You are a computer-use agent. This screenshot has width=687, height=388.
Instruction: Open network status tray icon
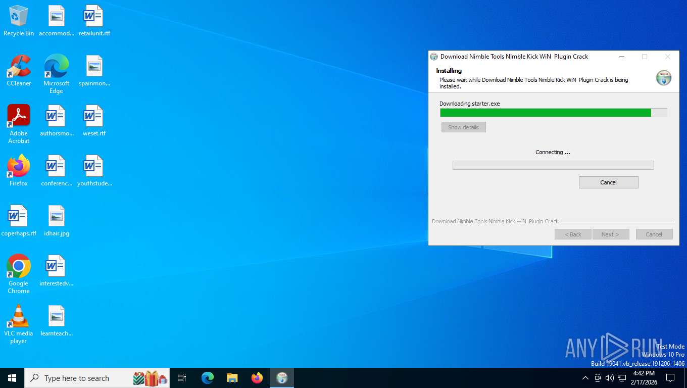point(622,378)
